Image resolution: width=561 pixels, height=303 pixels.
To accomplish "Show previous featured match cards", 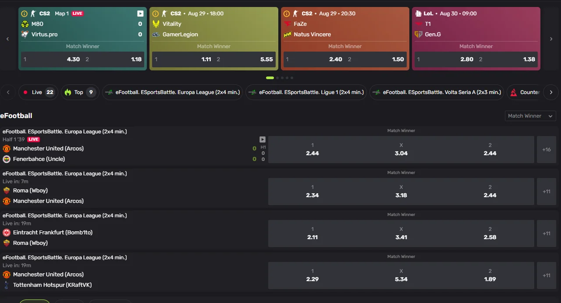I will click(8, 39).
